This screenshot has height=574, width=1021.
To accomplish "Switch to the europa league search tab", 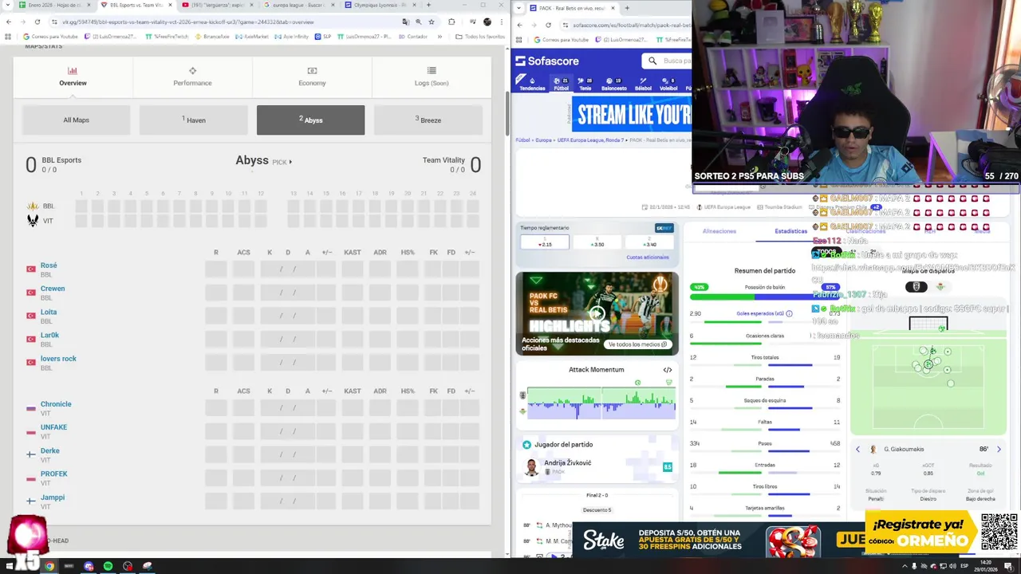I will (x=299, y=5).
